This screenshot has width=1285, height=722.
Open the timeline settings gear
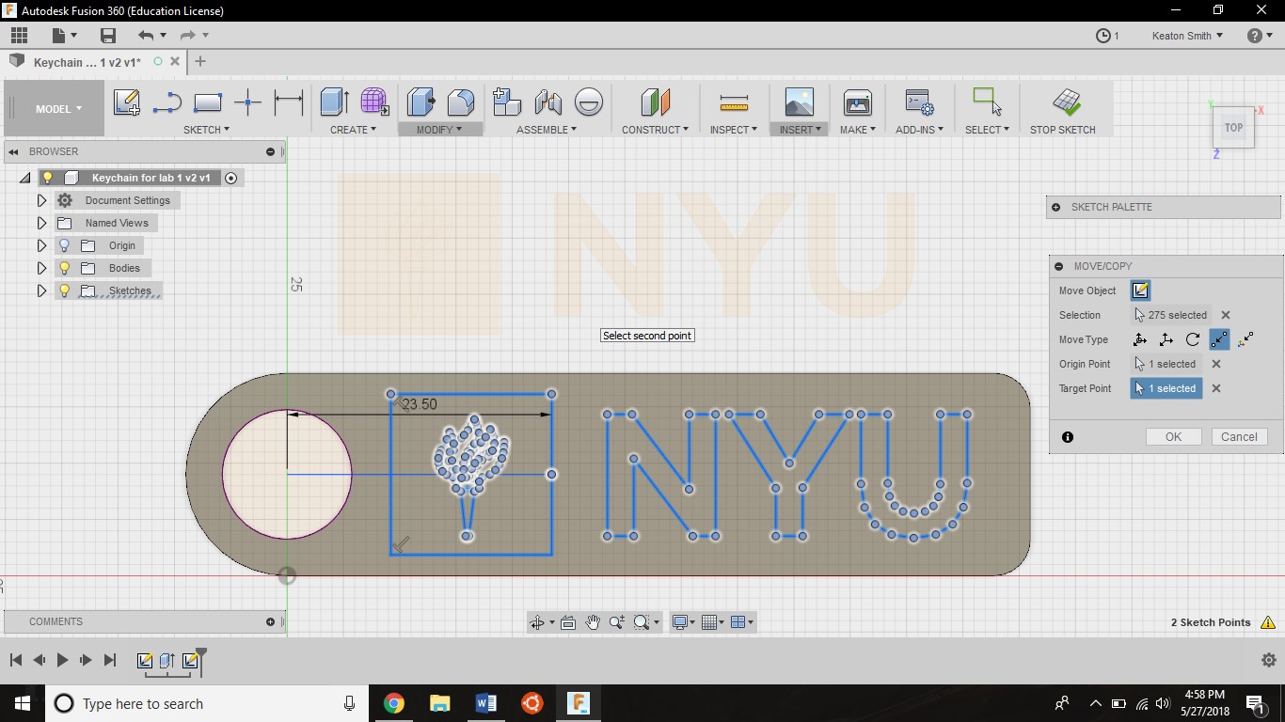click(x=1268, y=660)
